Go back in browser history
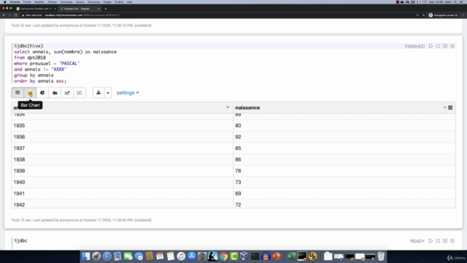 click(x=4, y=15)
